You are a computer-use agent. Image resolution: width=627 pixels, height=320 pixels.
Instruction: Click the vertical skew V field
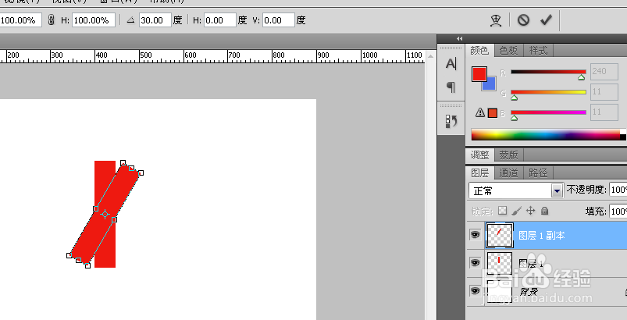[x=279, y=20]
